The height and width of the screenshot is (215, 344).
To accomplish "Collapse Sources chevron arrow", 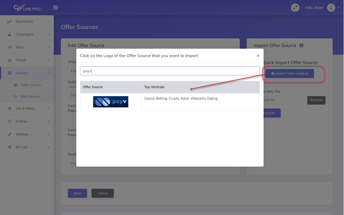I will coord(49,73).
